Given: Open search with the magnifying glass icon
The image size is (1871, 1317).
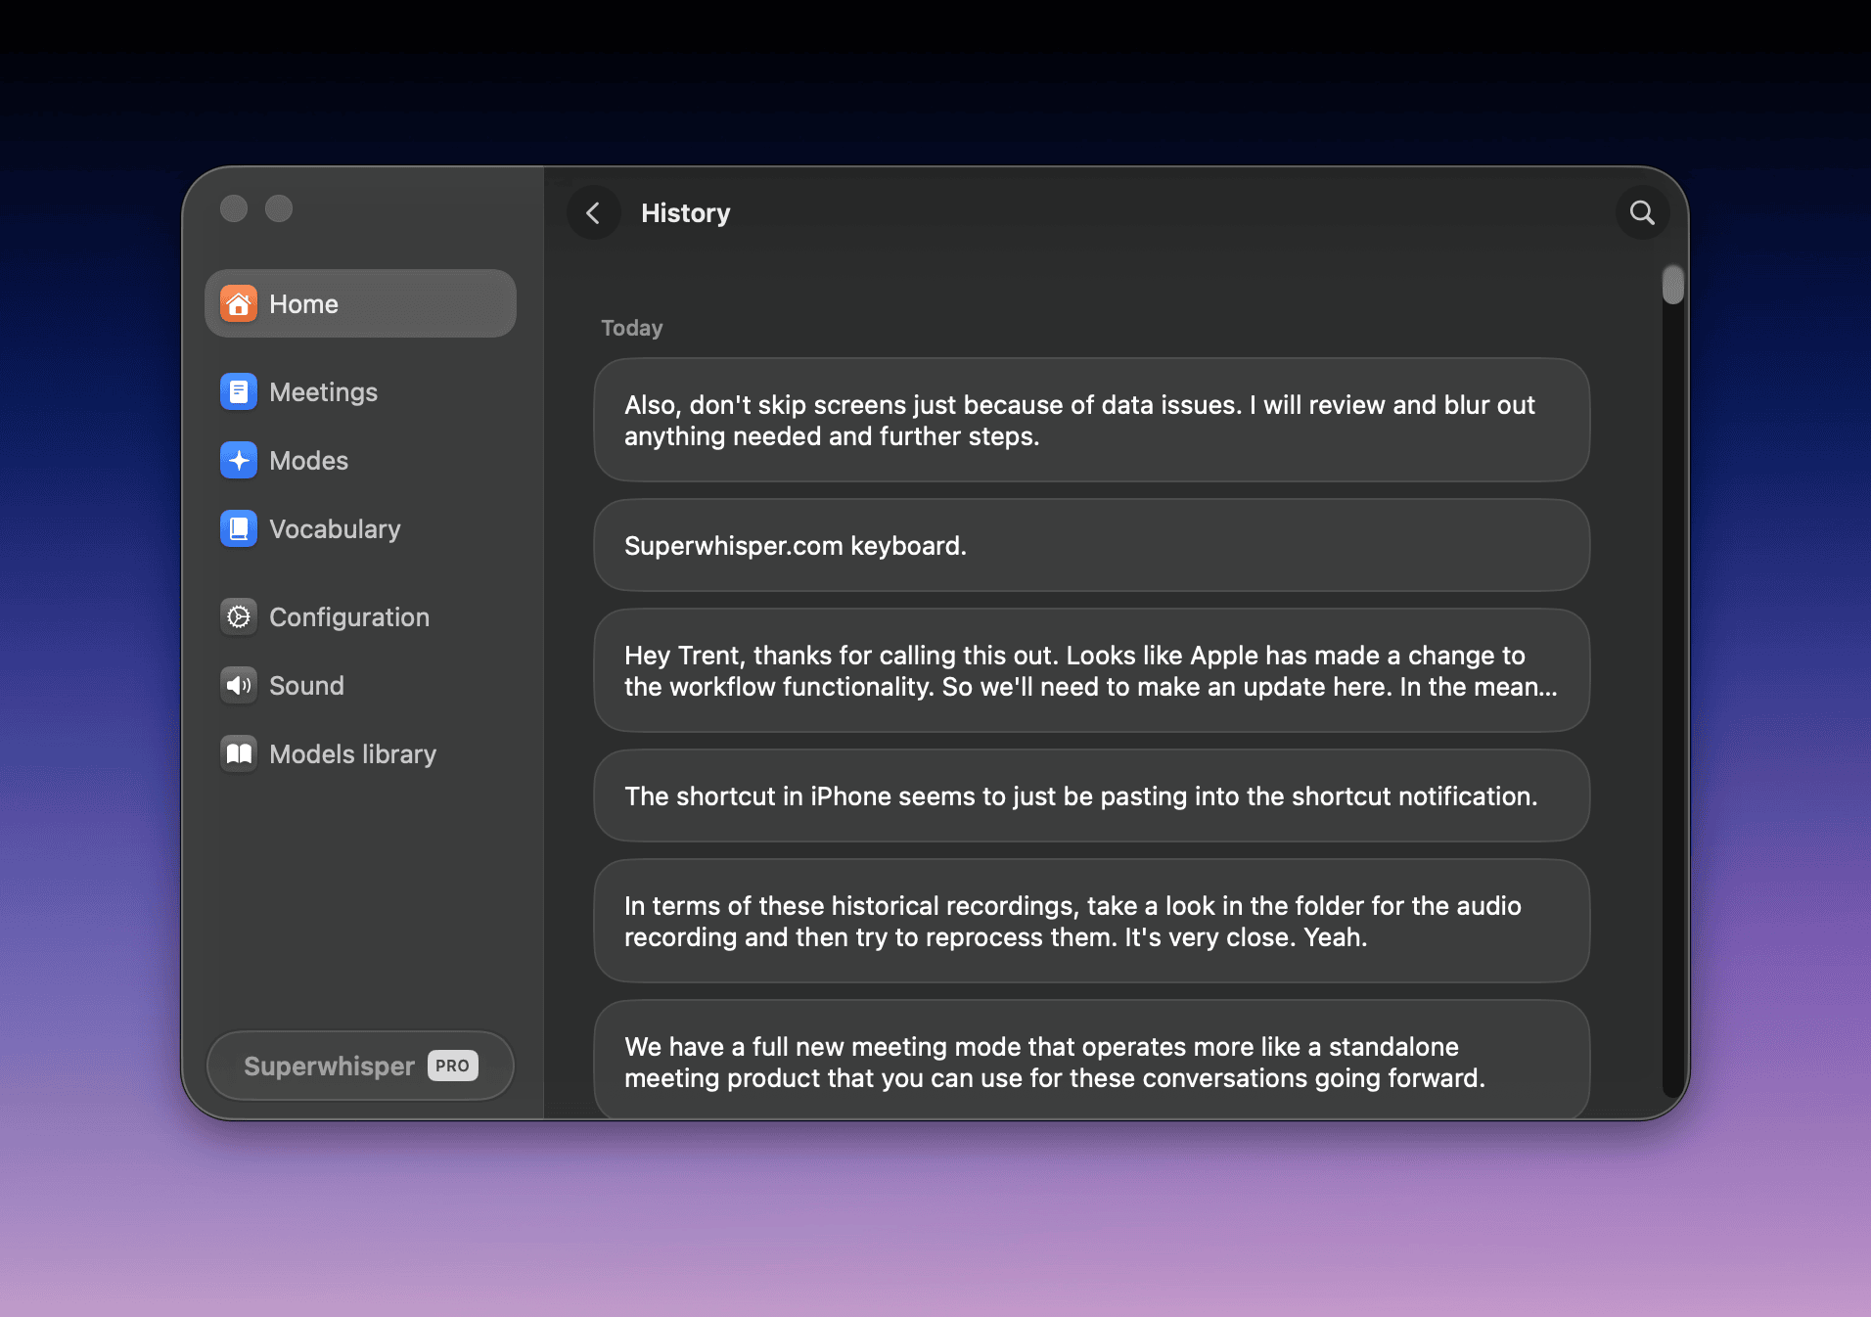Looking at the screenshot, I should pos(1642,213).
